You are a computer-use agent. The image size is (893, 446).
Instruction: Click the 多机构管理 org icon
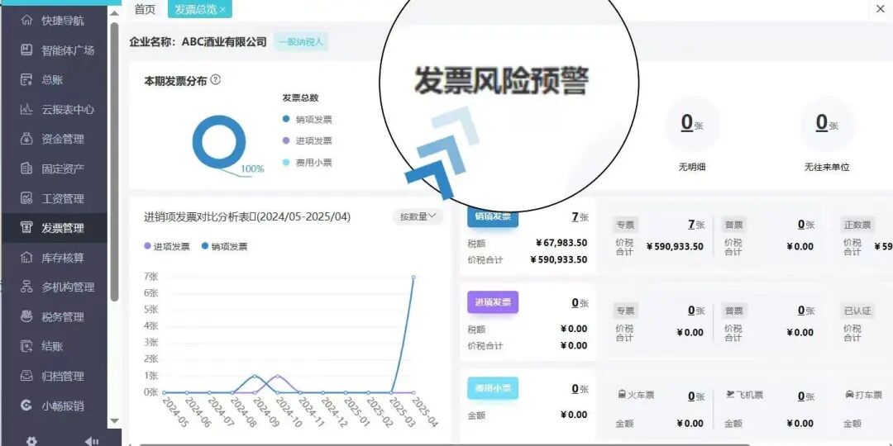tap(26, 287)
